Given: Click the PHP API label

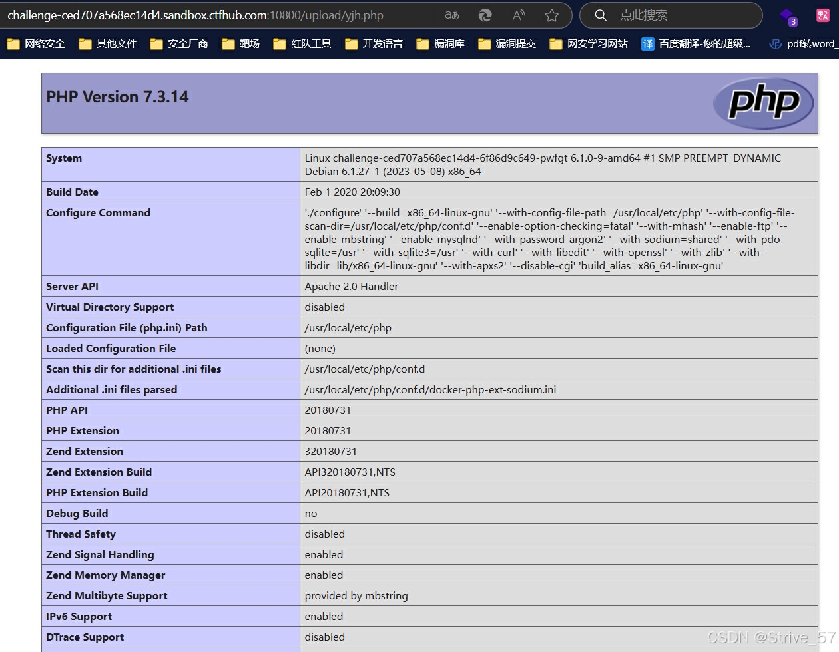Looking at the screenshot, I should [x=67, y=410].
